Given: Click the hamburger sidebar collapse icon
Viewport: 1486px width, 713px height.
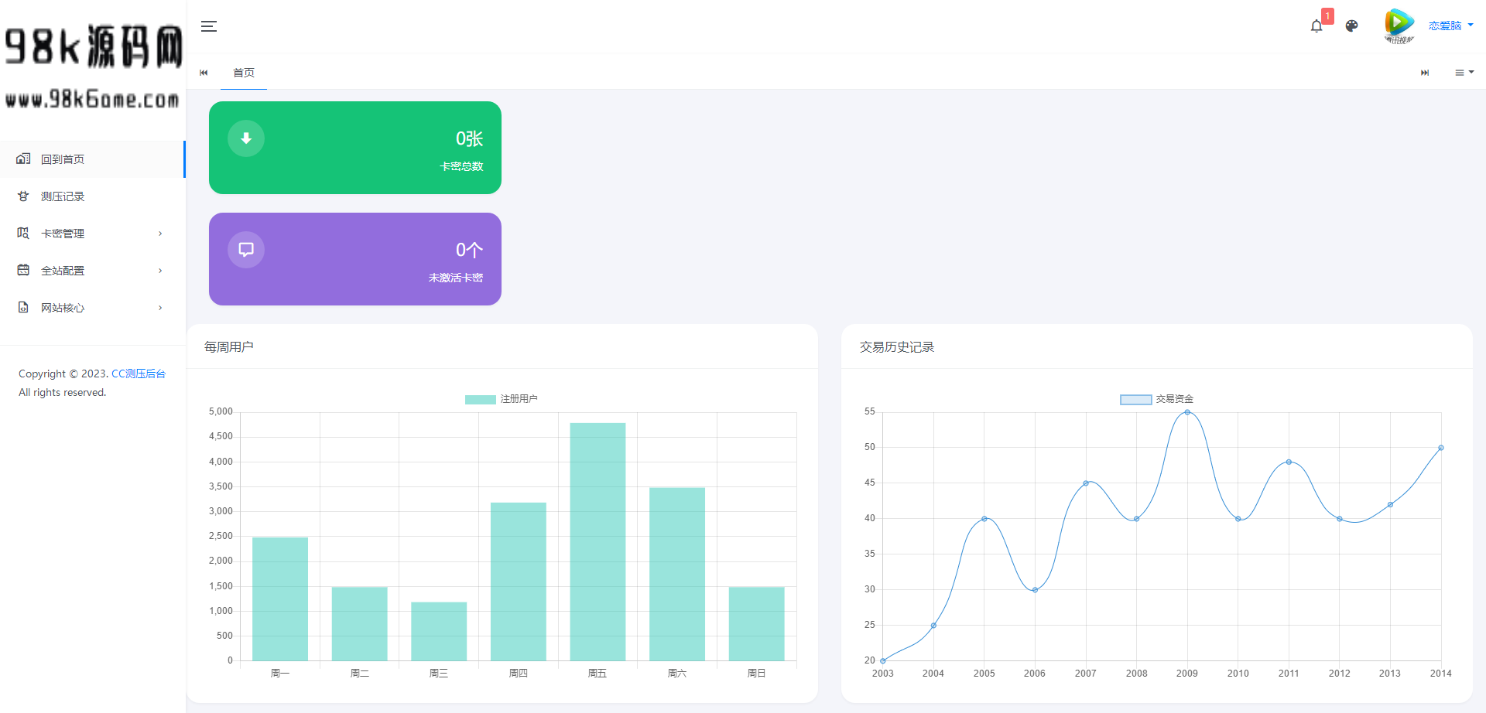Looking at the screenshot, I should click(208, 26).
